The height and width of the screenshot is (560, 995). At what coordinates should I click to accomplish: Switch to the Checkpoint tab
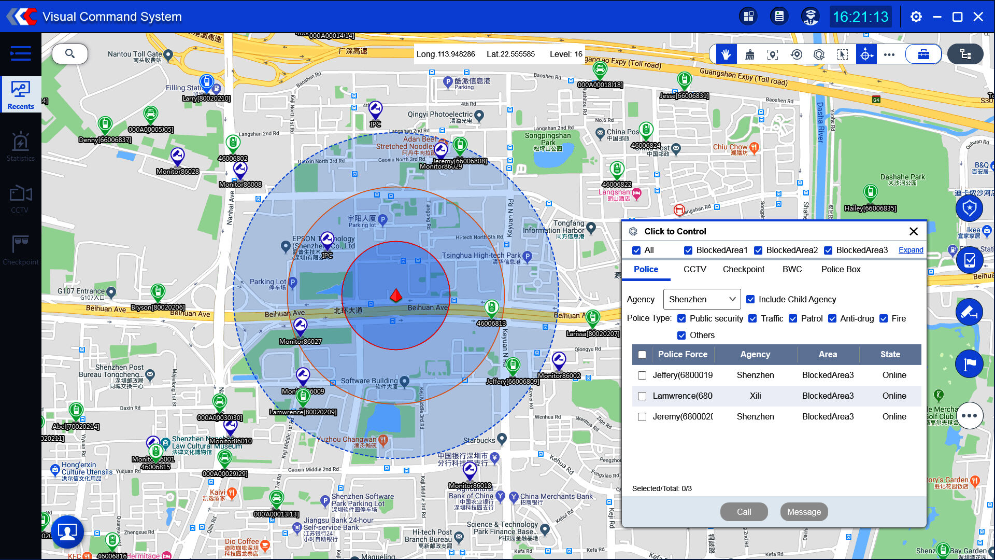click(743, 269)
